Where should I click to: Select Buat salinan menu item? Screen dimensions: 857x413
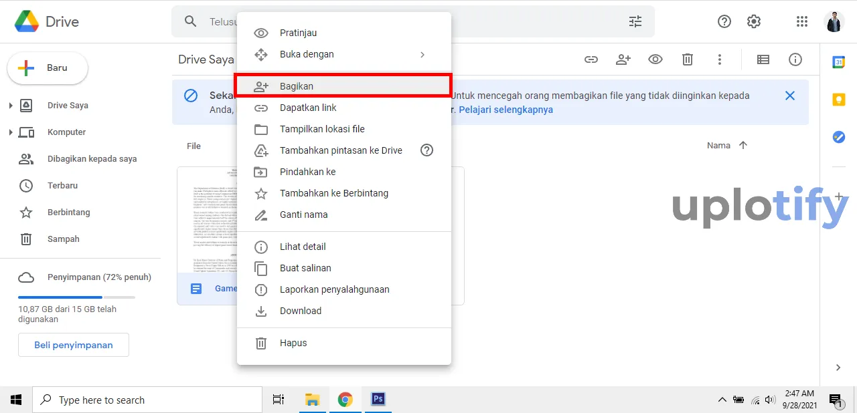(x=344, y=268)
